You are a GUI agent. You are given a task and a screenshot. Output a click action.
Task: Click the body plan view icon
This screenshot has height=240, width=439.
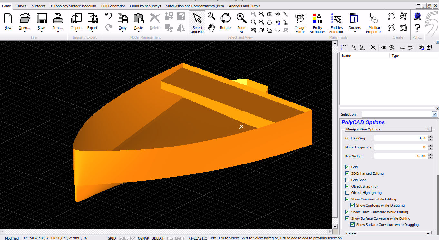(x=270, y=14)
